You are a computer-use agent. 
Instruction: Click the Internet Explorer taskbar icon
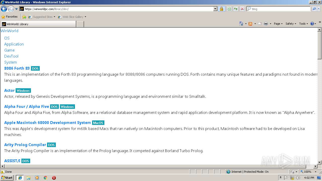20,178
